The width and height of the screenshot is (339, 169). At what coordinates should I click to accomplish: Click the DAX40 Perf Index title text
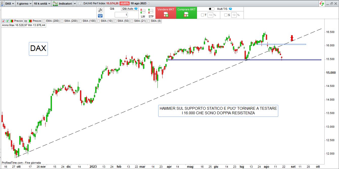94,4
